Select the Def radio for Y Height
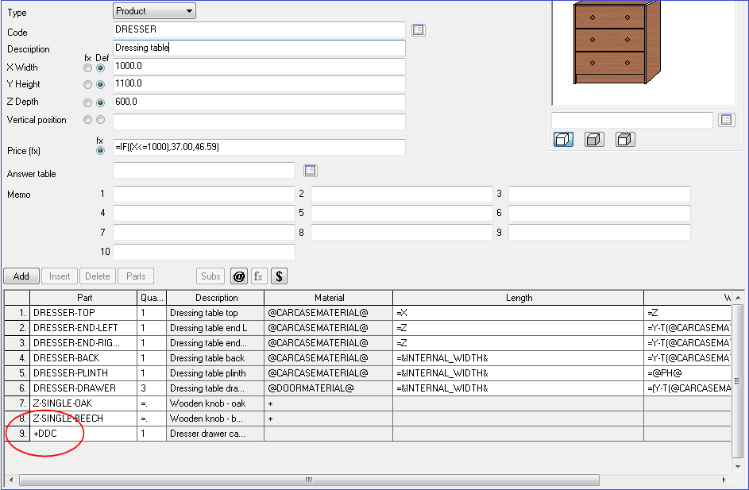This screenshot has height=490, width=749. point(100,85)
